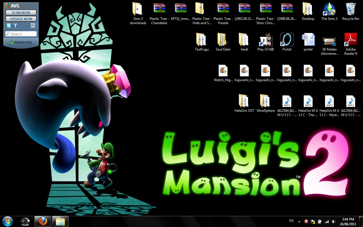
Task: Select the heidi folder
Action: click(244, 42)
